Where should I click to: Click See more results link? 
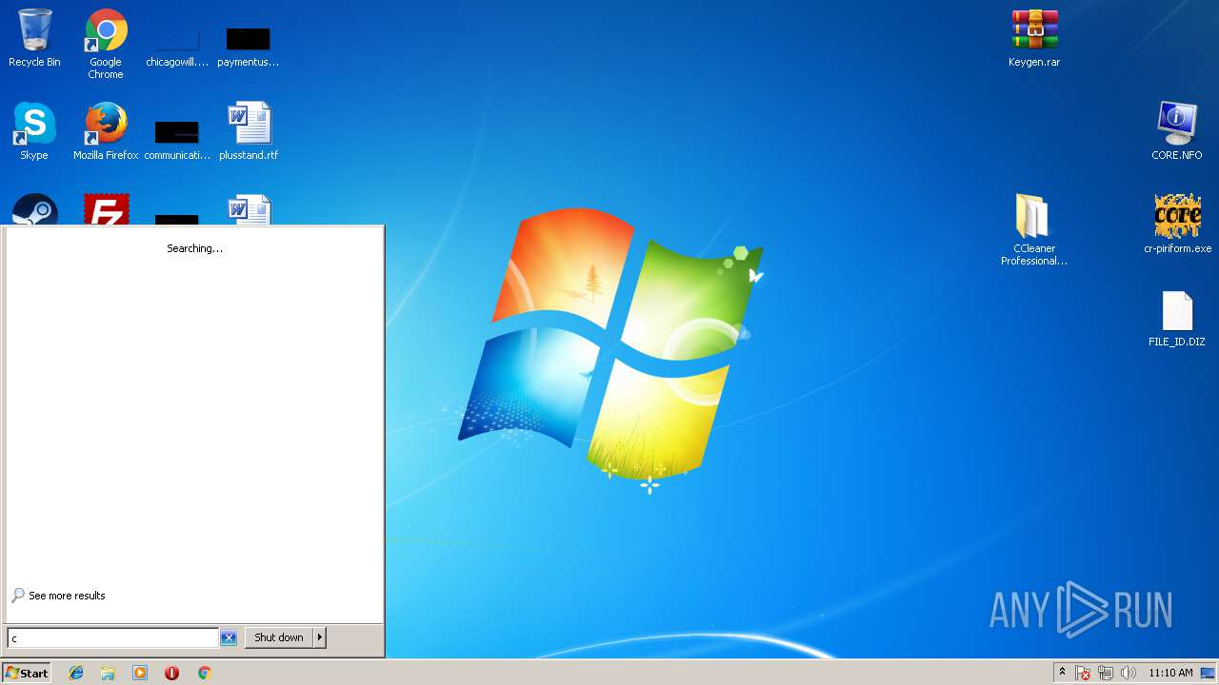click(67, 596)
